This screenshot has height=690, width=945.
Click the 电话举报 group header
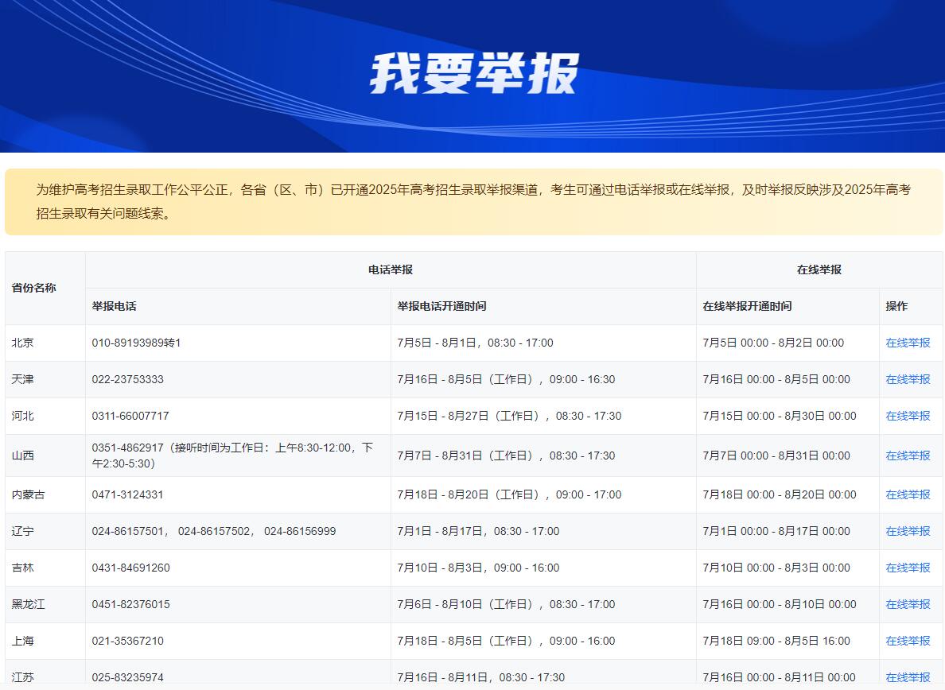pos(390,269)
